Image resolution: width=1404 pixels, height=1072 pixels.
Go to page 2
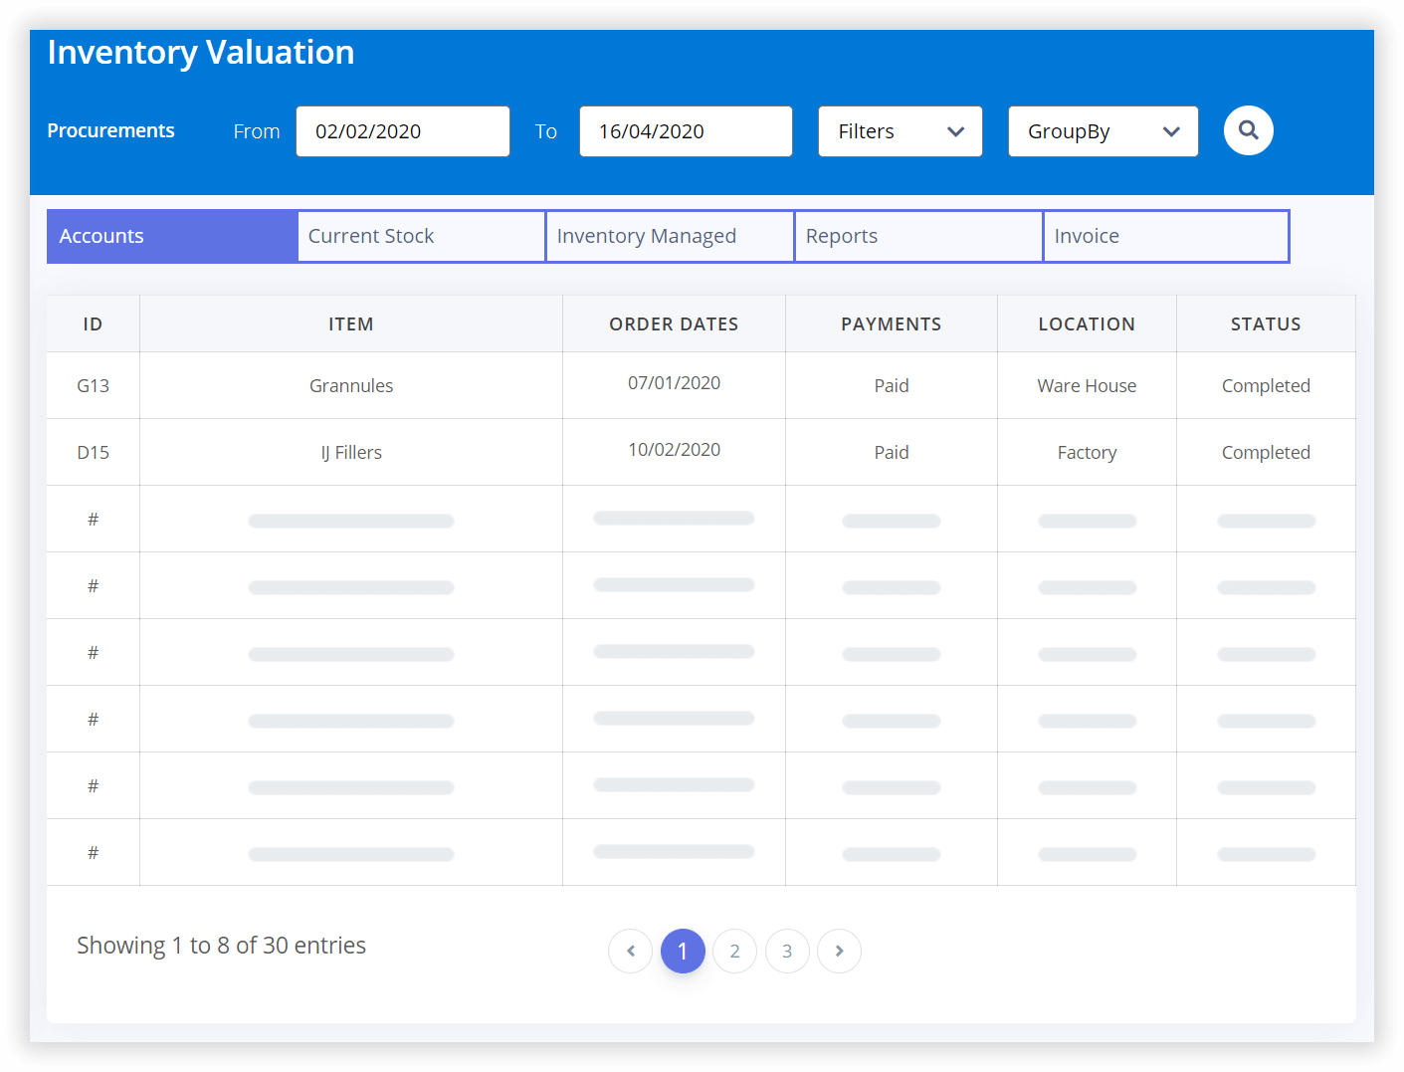734,951
